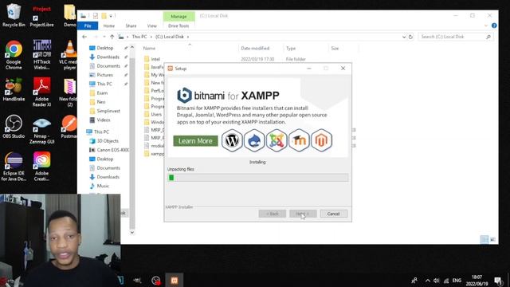Open the Demo folder on desktop

point(69,16)
